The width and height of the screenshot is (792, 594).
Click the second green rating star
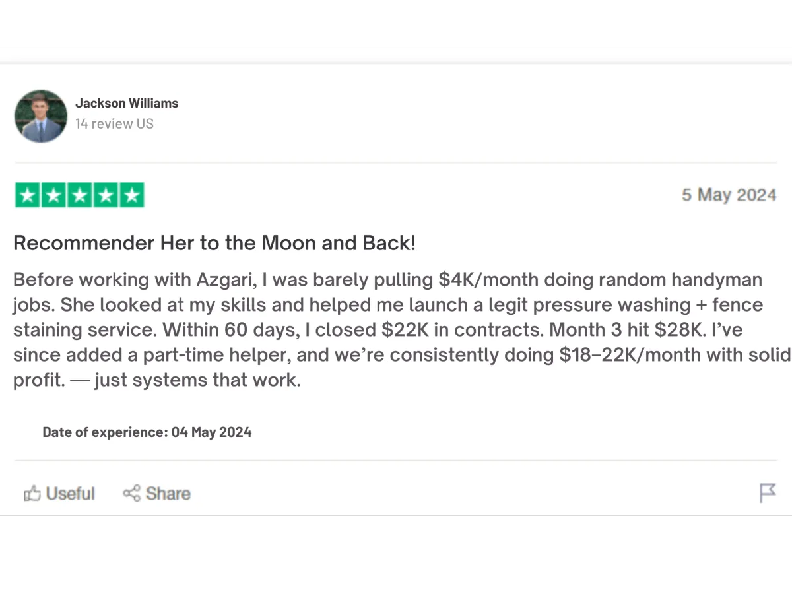pyautogui.click(x=53, y=195)
